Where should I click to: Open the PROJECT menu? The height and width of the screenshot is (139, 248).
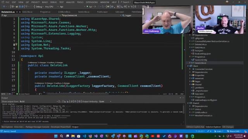35,2
